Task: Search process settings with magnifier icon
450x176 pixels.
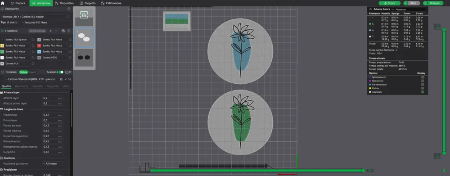Action: [70, 79]
